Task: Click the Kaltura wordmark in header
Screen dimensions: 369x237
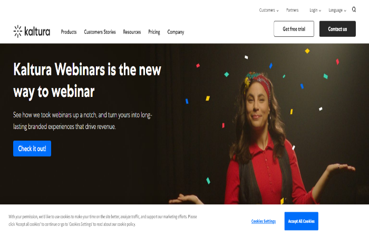Action: (37, 32)
